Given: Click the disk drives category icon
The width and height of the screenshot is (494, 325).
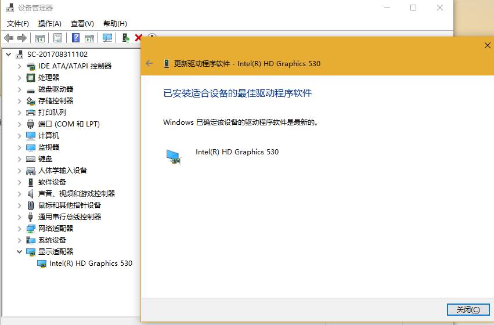Looking at the screenshot, I should [31, 91].
